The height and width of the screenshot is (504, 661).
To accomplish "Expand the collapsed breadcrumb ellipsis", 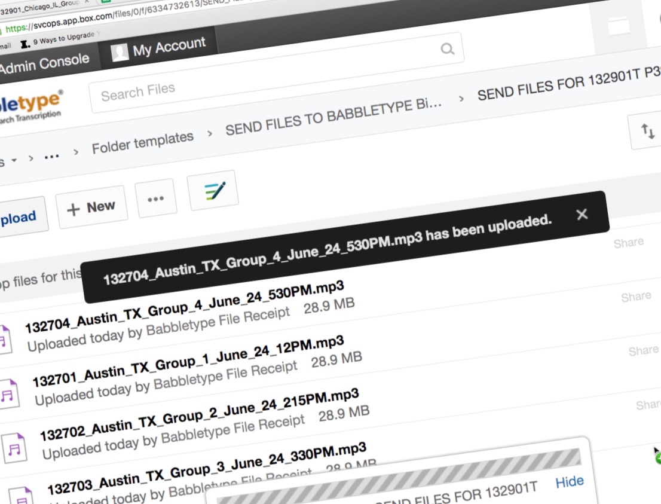I will [x=52, y=157].
